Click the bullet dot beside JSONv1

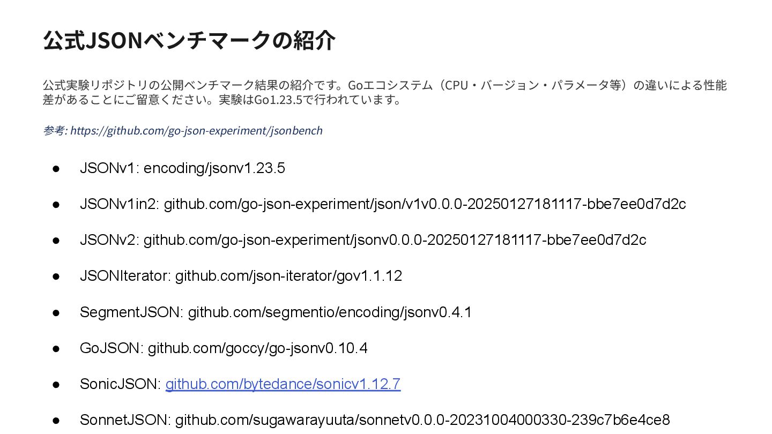click(56, 168)
